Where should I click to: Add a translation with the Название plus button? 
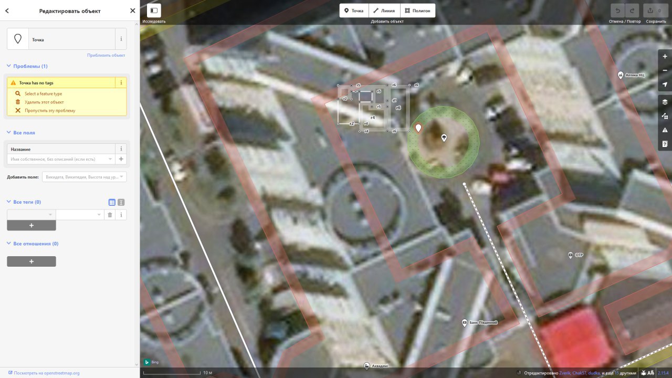(121, 159)
